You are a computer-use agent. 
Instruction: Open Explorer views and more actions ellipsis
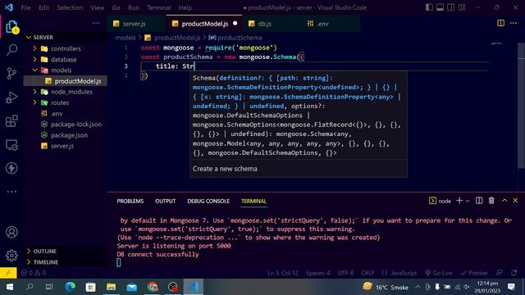coord(96,23)
